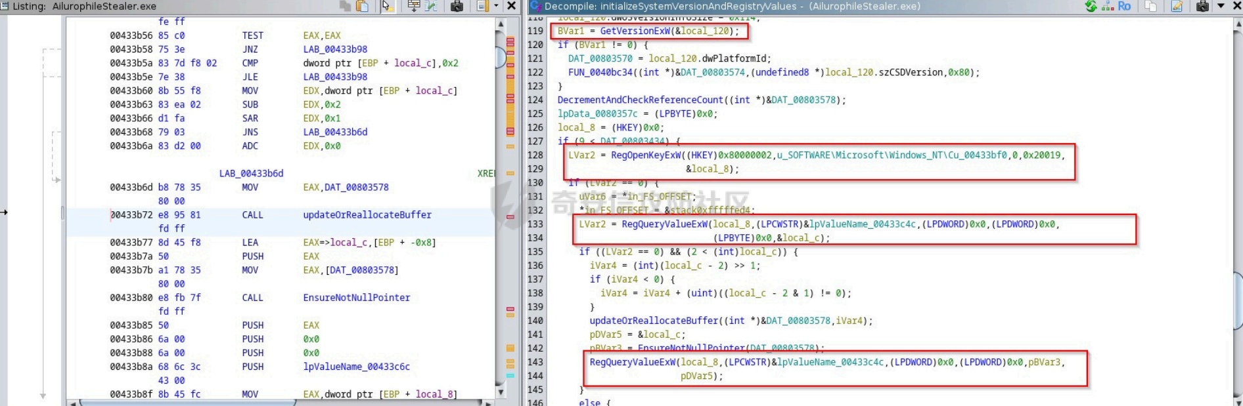Image resolution: width=1243 pixels, height=406 pixels.
Task: Toggle mouse hover popups in Listing toolbar
Action: [386, 6]
